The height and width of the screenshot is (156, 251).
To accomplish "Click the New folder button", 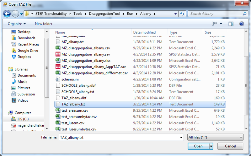I will pos(43,24).
